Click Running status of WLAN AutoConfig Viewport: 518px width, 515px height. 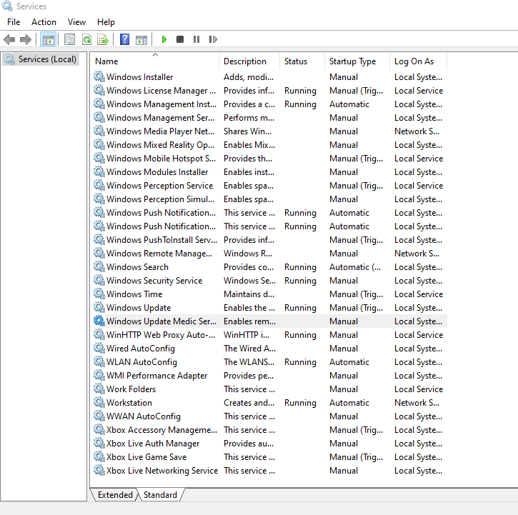point(300,362)
